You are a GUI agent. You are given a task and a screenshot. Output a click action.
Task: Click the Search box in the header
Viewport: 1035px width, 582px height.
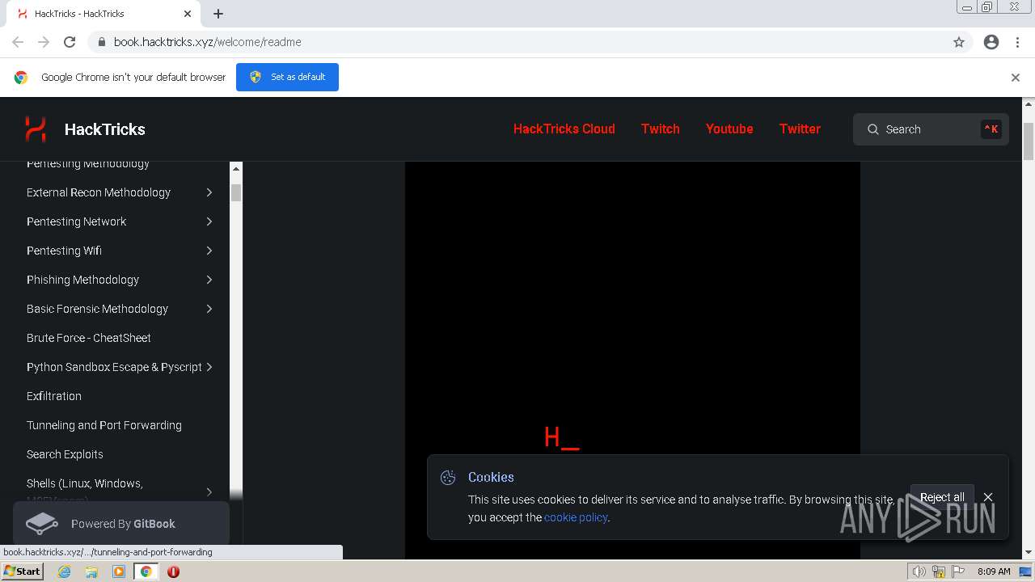(931, 129)
